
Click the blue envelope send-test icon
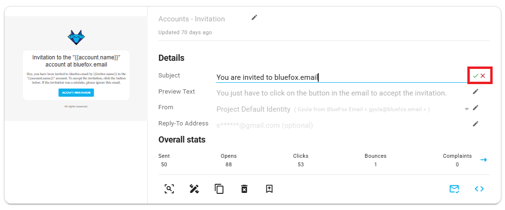coord(454,189)
